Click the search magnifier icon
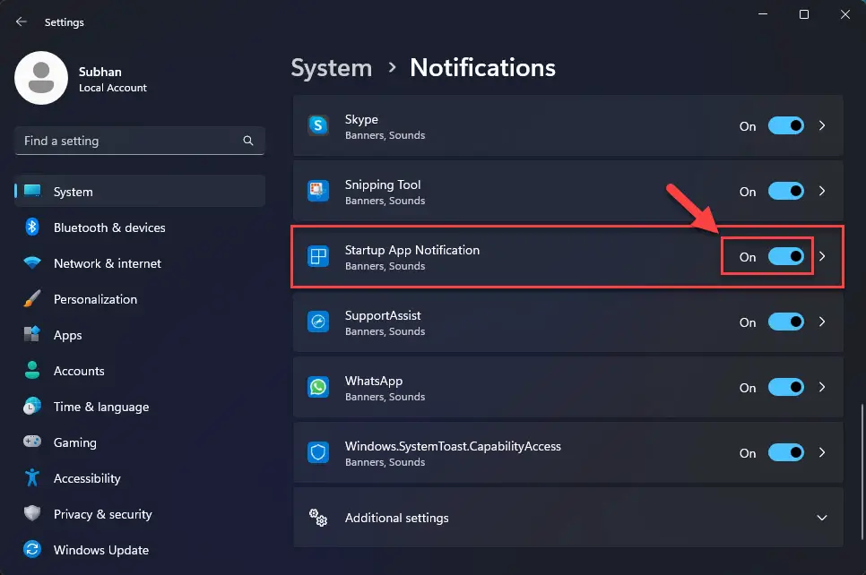The image size is (866, 575). [248, 141]
